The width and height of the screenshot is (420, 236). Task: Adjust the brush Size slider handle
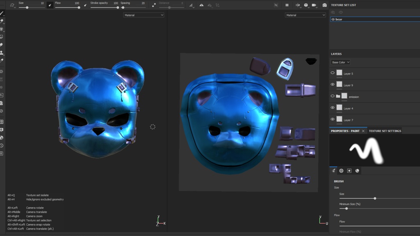(374, 198)
